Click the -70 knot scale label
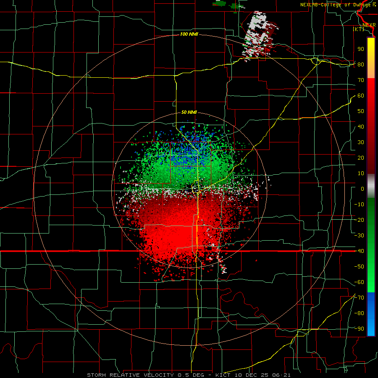 (x=359, y=298)
